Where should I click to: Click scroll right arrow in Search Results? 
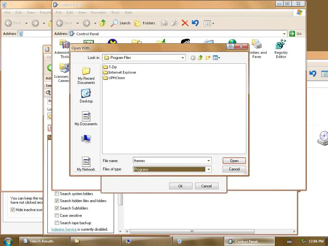point(294,231)
